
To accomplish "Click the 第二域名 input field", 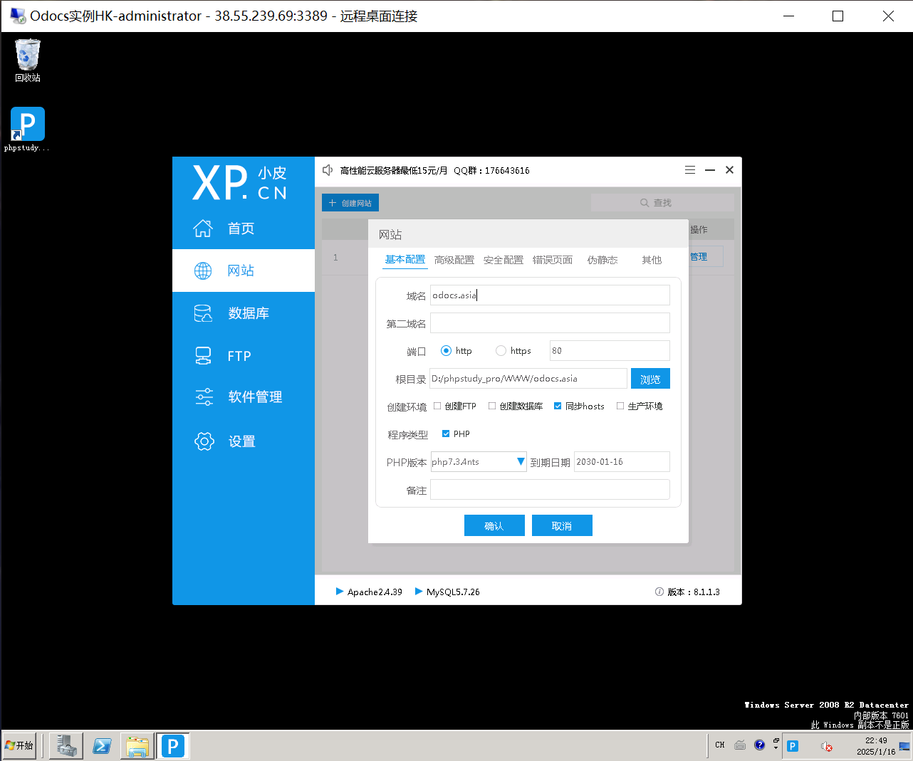I will [x=550, y=323].
